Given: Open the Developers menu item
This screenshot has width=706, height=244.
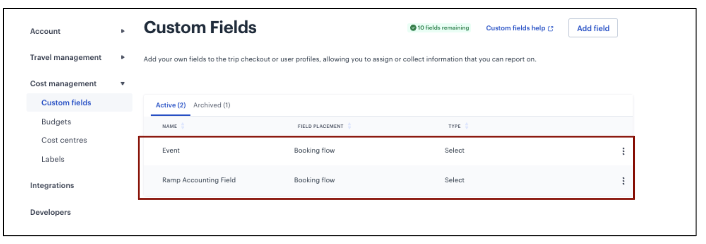Looking at the screenshot, I should [50, 212].
